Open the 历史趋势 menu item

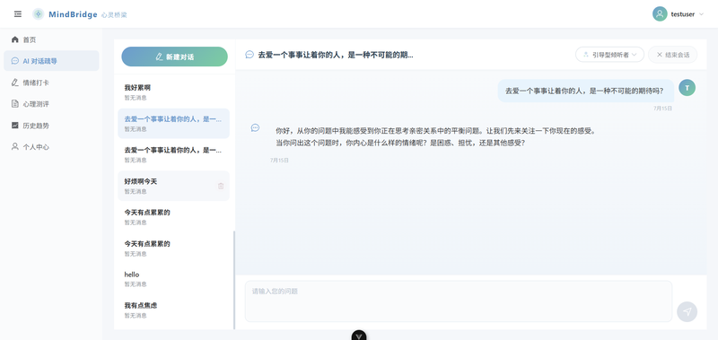tap(51, 126)
